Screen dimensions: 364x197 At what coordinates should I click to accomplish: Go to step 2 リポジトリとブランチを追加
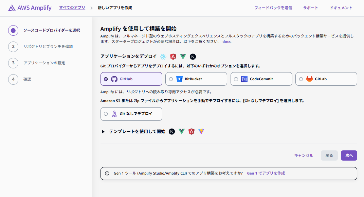[41, 47]
